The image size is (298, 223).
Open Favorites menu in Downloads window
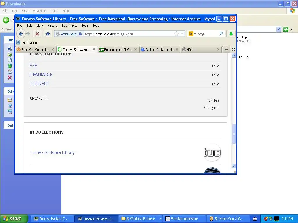click(39, 11)
